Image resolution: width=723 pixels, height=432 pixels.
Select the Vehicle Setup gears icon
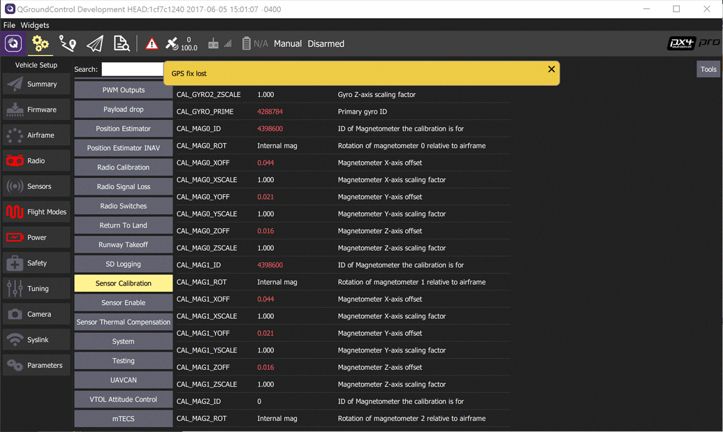click(x=40, y=44)
